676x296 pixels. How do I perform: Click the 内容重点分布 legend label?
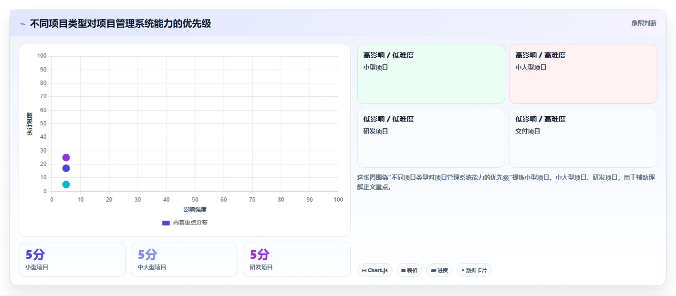[x=190, y=223]
